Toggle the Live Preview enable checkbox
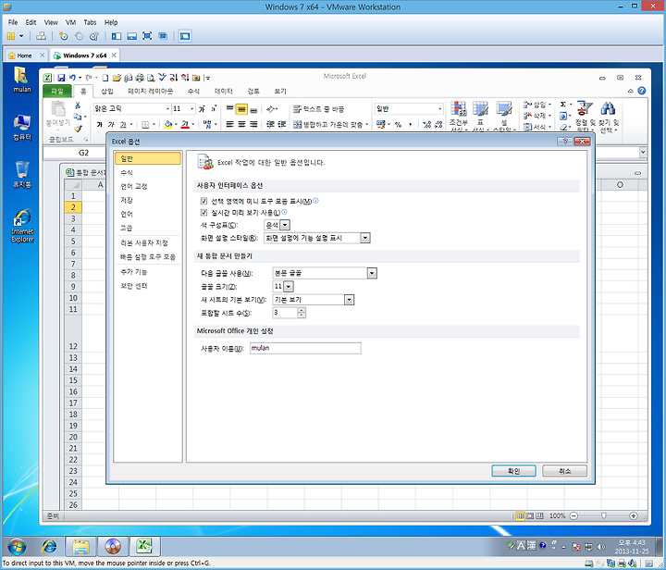 click(x=203, y=213)
